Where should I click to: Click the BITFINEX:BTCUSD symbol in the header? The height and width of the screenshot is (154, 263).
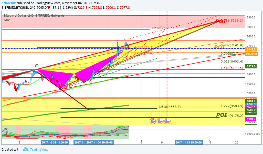click(x=15, y=7)
